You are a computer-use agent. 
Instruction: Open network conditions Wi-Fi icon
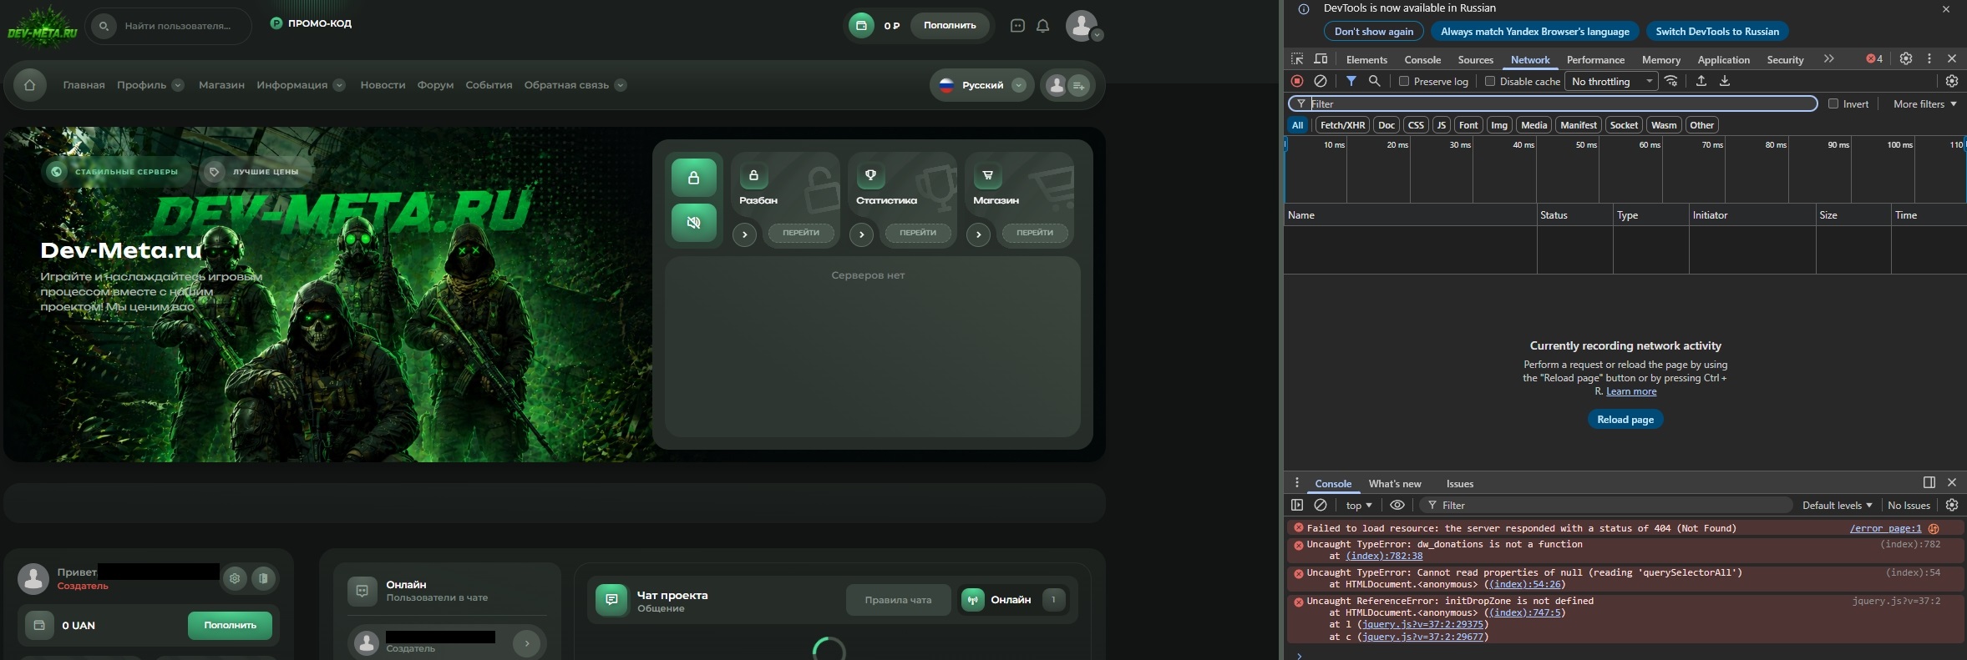click(1671, 81)
